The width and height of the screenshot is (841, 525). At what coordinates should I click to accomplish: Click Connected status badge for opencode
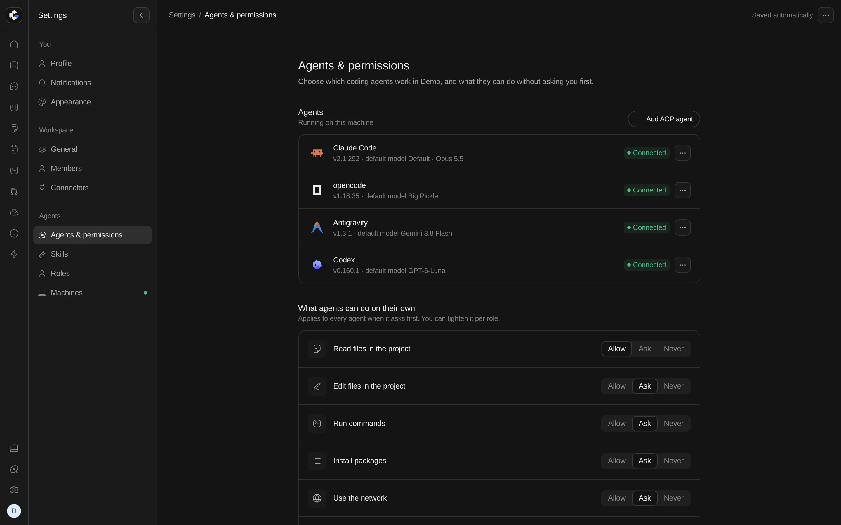(647, 190)
